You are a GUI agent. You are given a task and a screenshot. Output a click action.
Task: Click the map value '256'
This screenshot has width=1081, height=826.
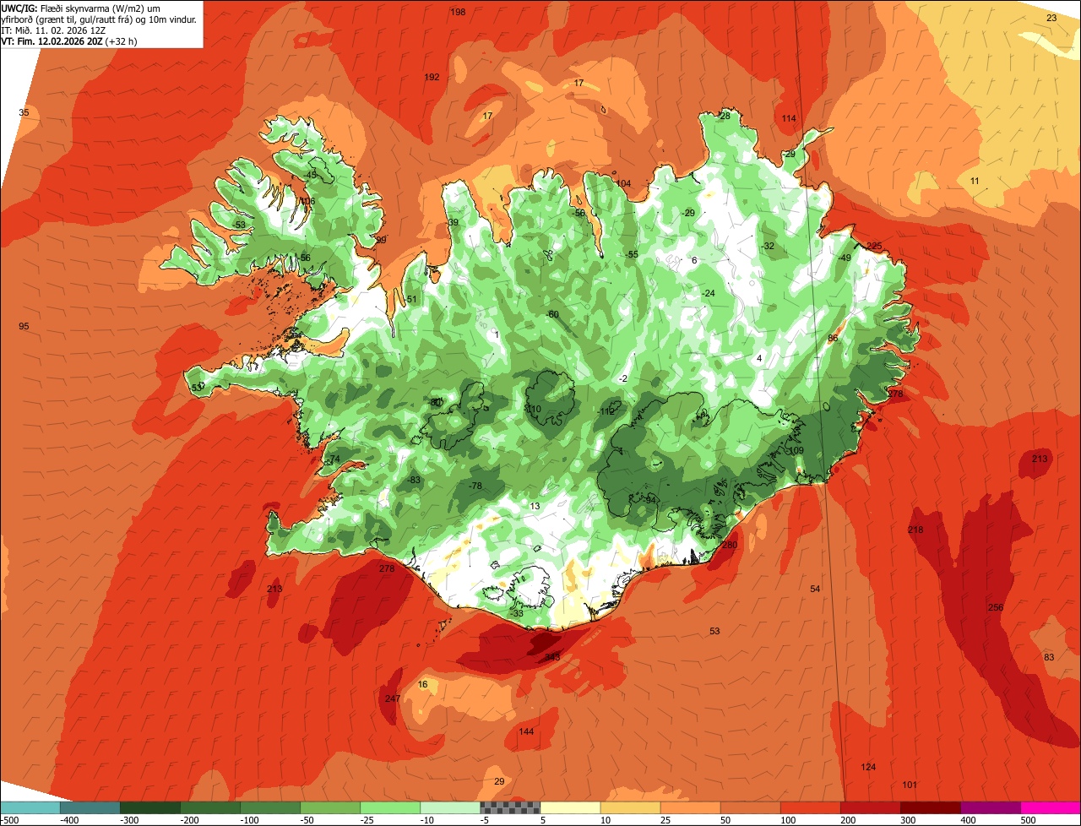coord(996,608)
